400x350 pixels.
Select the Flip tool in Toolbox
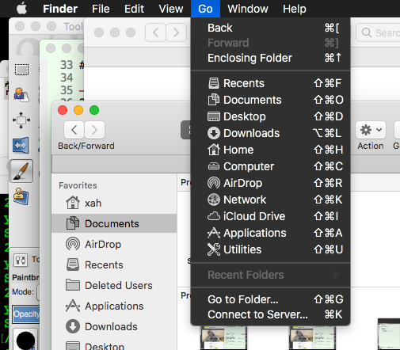[21, 145]
